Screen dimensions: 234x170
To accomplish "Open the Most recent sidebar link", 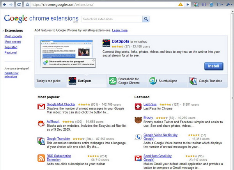I will [x=12, y=42].
